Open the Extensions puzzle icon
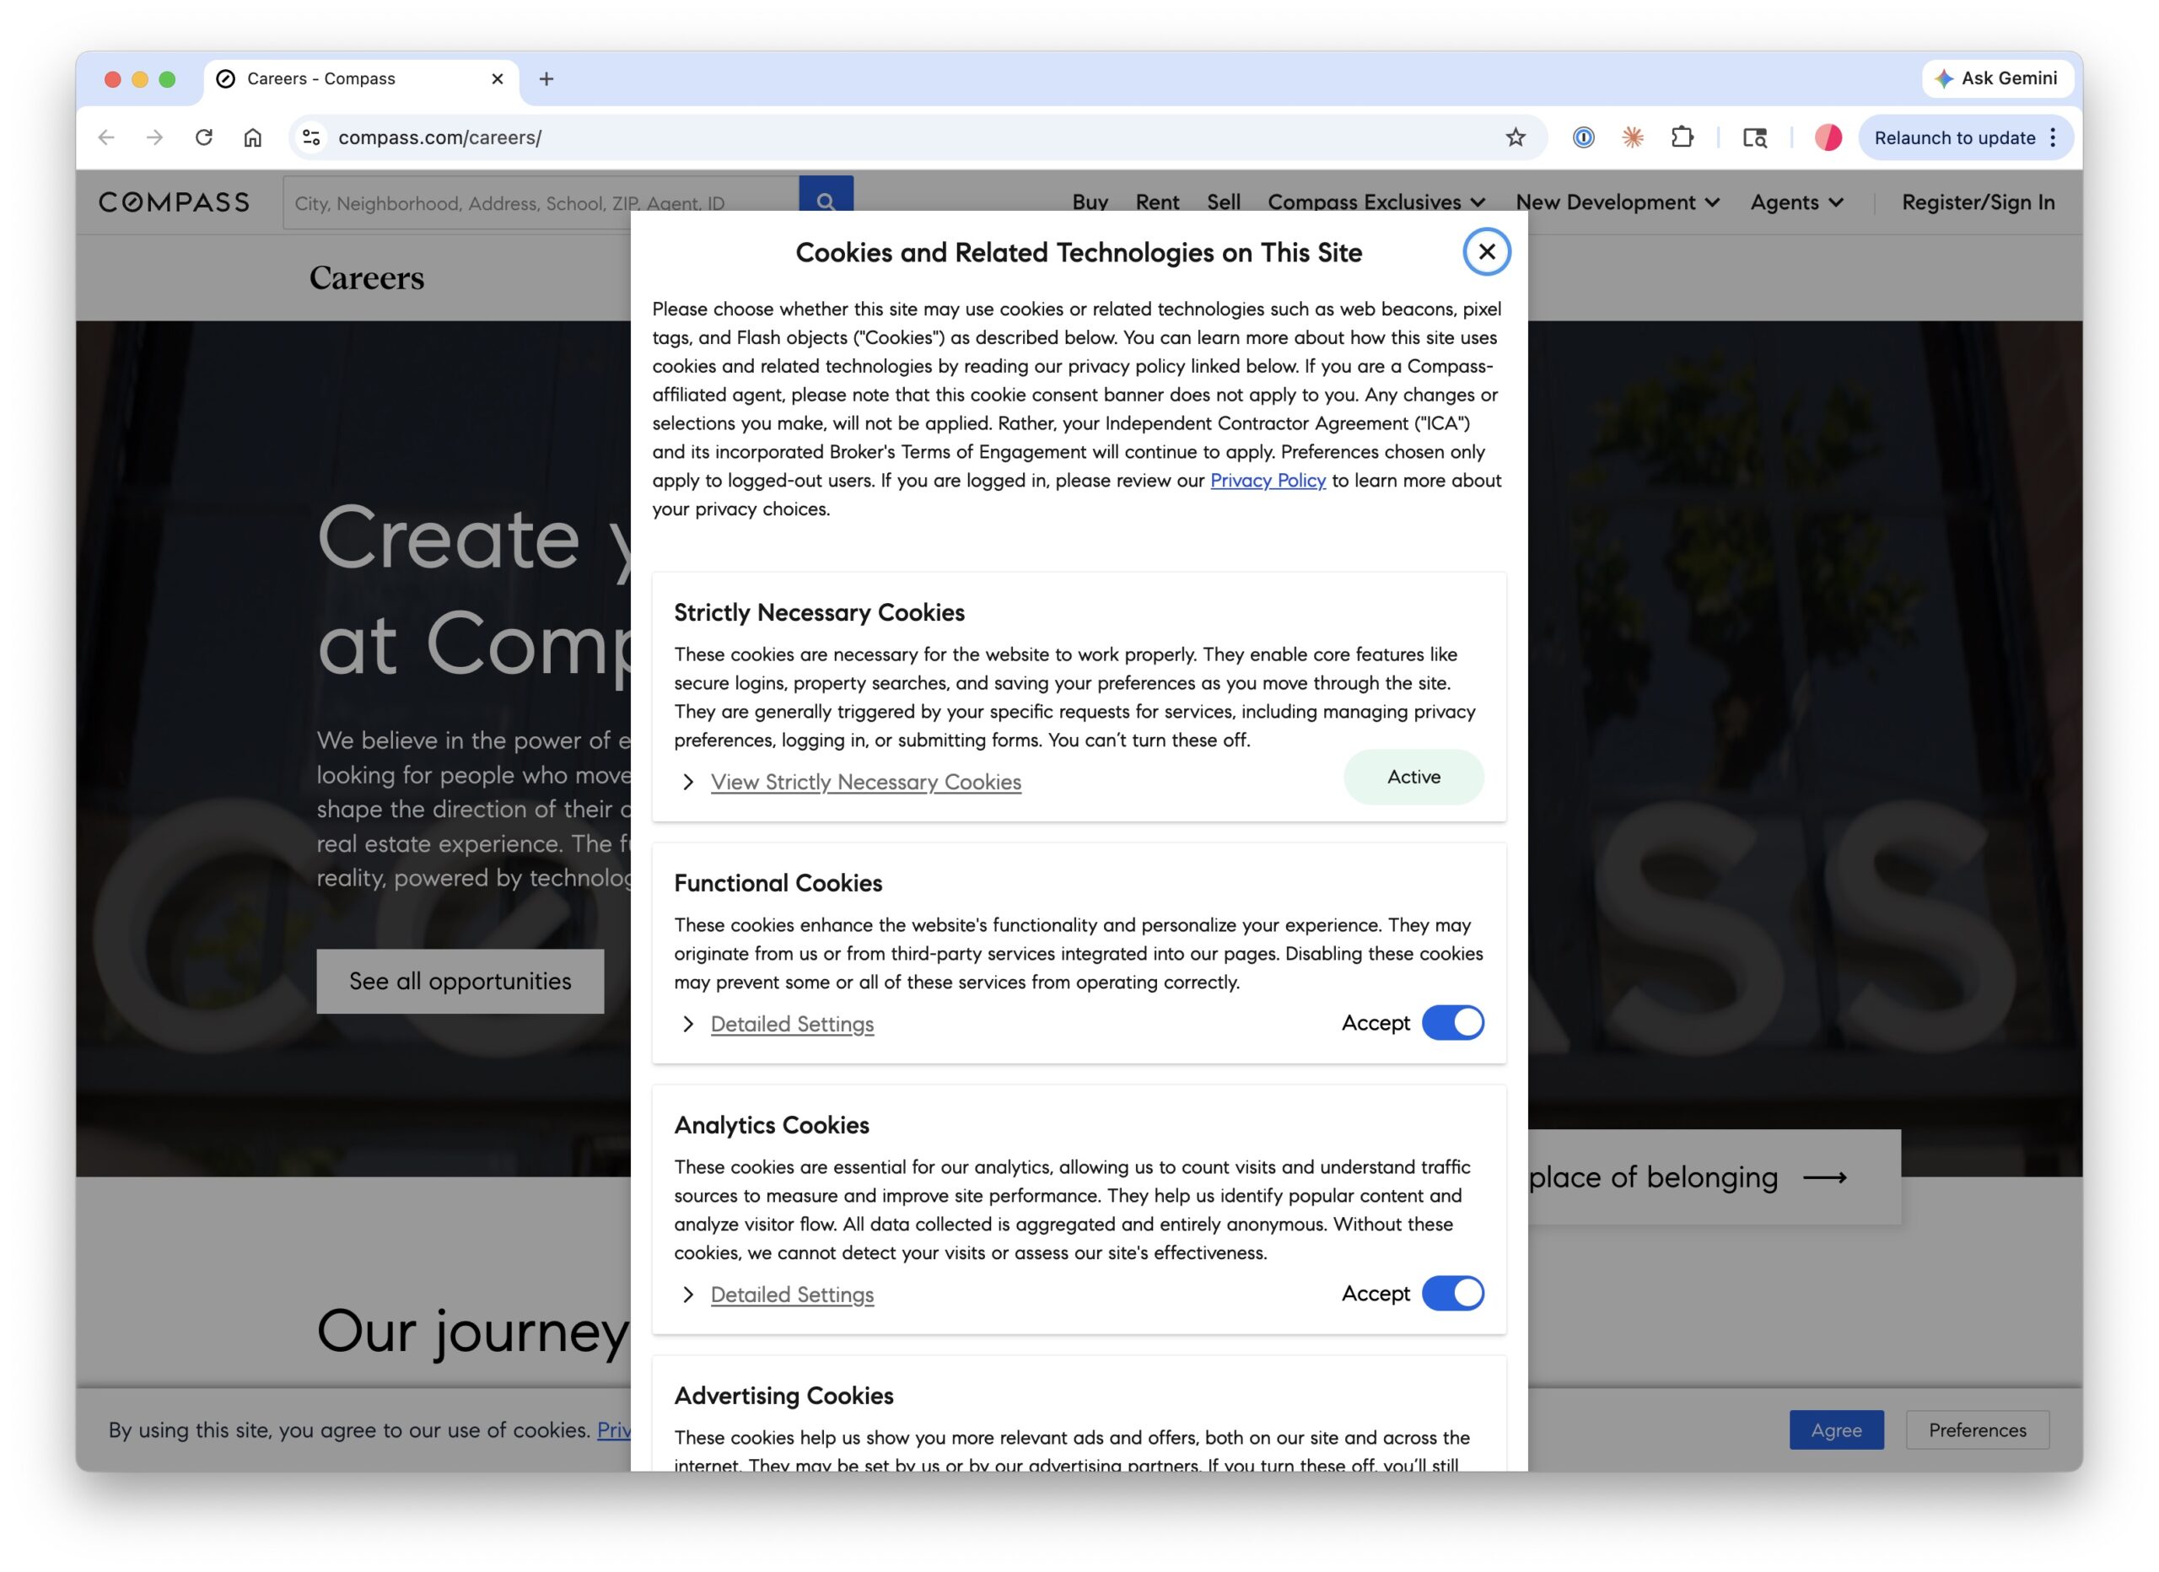Image resolution: width=2159 pixels, height=1572 pixels. (x=1682, y=137)
